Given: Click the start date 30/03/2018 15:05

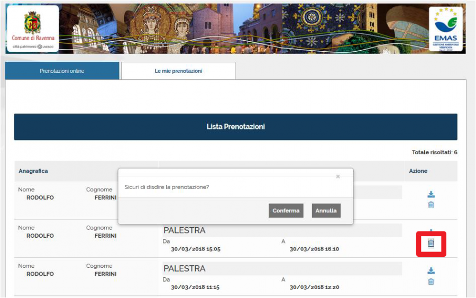Looking at the screenshot, I should click(x=195, y=249).
